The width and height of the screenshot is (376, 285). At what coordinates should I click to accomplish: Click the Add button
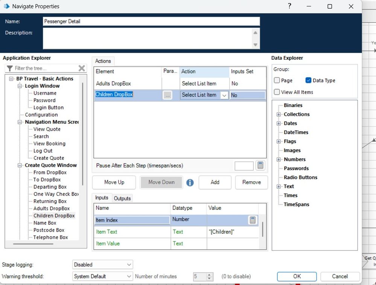215,182
